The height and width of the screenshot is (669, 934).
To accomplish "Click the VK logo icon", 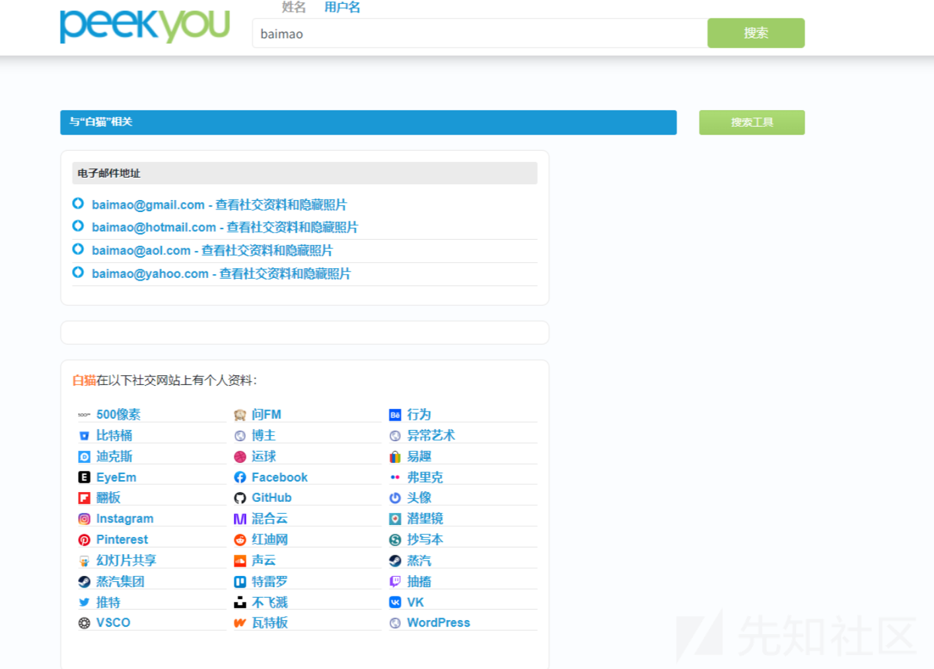I will (395, 602).
